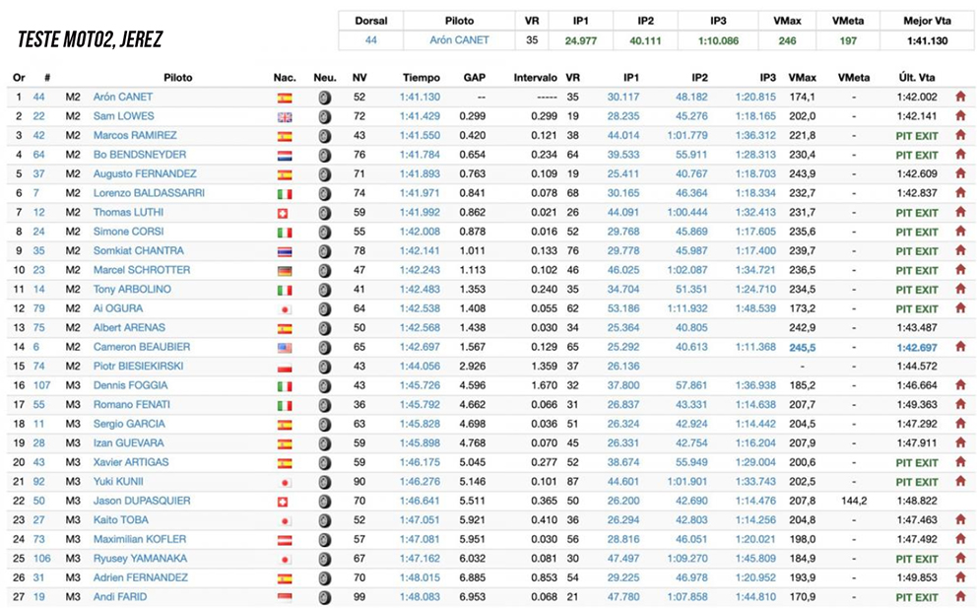Viewport: 977px width, 608px height.
Task: Click dorsal number 44 in top summary box
Action: 370,40
